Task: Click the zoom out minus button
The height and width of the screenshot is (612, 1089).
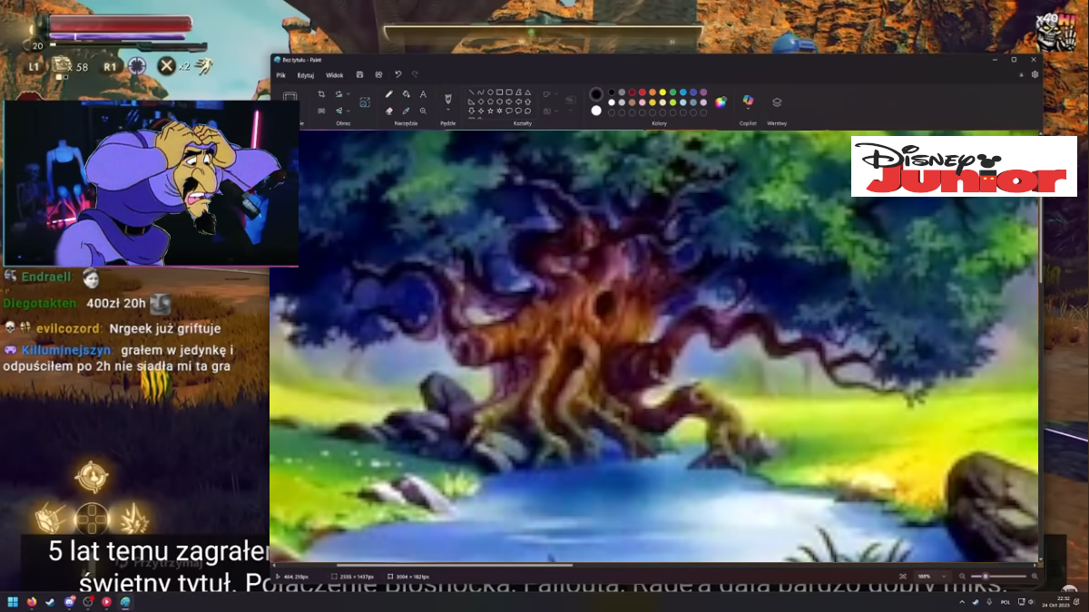Action: (x=963, y=576)
